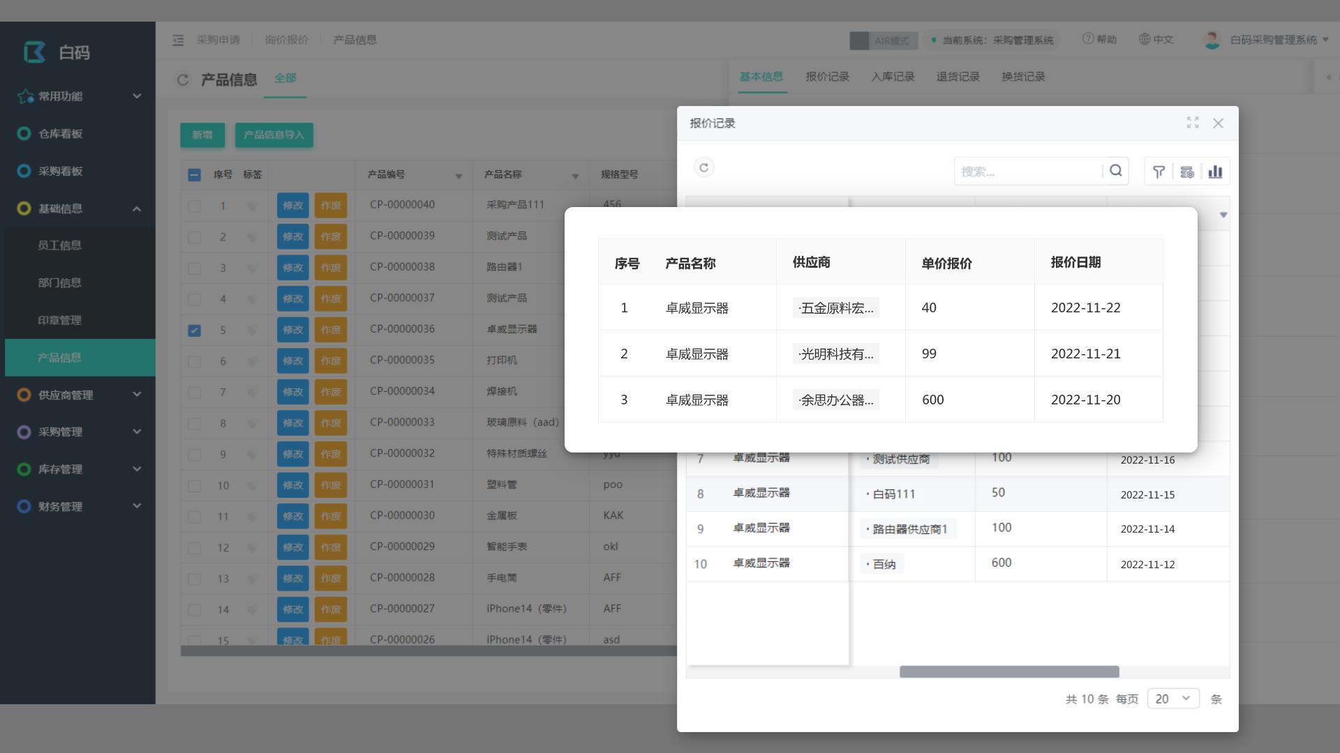This screenshot has height=753, width=1340.
Task: Click the refresh icon next to 产品信息 title
Action: (183, 80)
